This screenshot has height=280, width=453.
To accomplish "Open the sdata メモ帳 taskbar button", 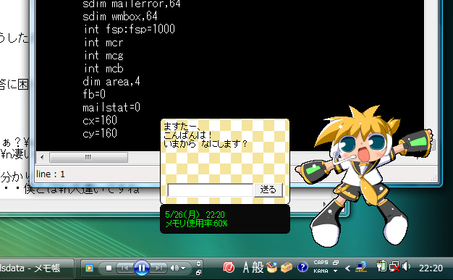I will coord(36,268).
